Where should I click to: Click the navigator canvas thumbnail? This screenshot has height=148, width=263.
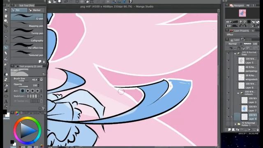click(242, 13)
